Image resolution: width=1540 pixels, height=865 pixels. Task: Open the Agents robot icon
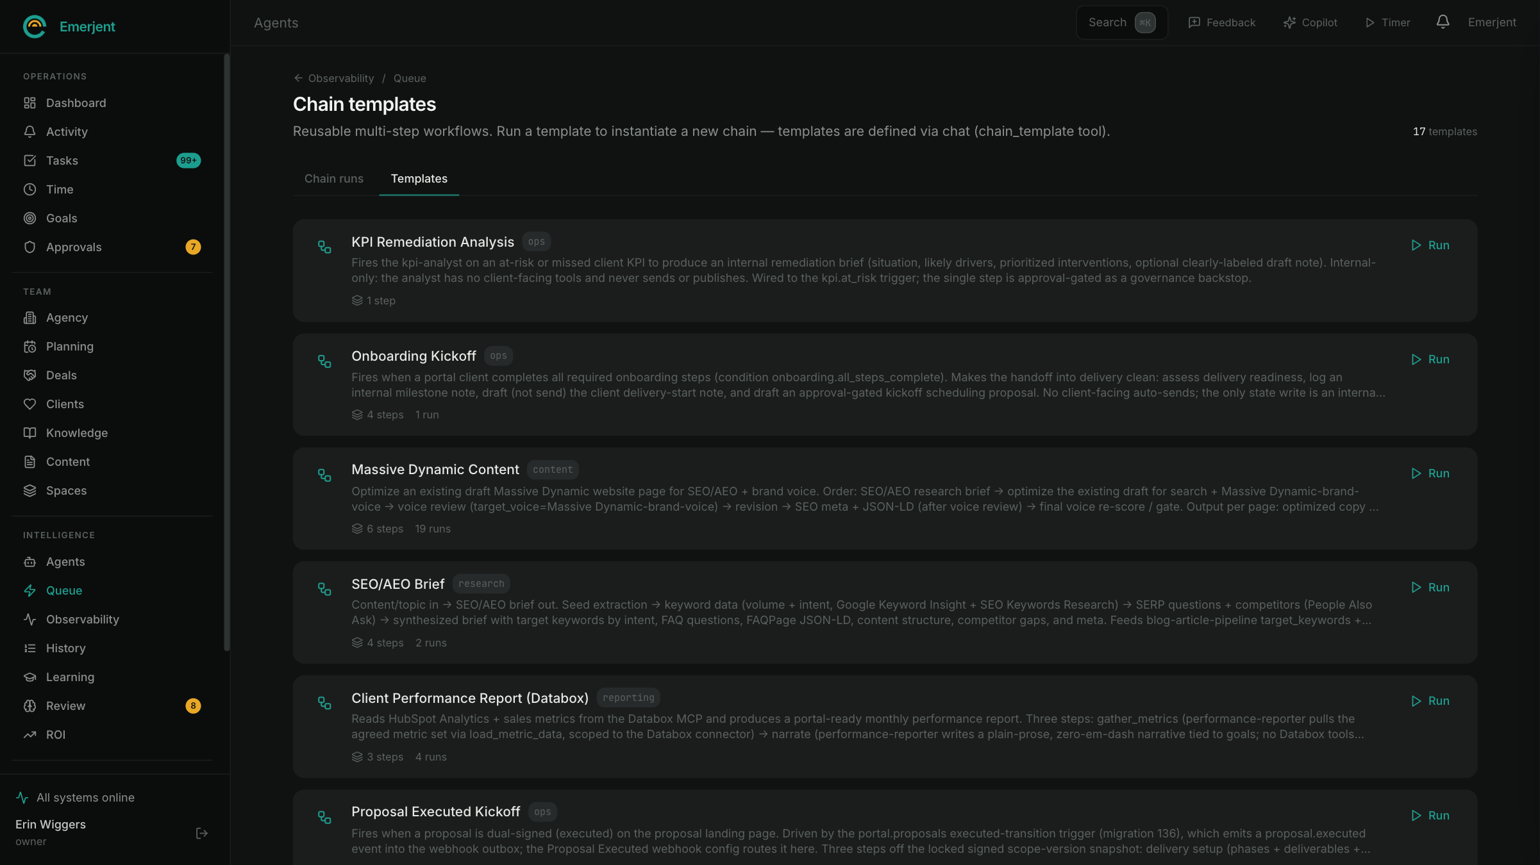pos(29,561)
